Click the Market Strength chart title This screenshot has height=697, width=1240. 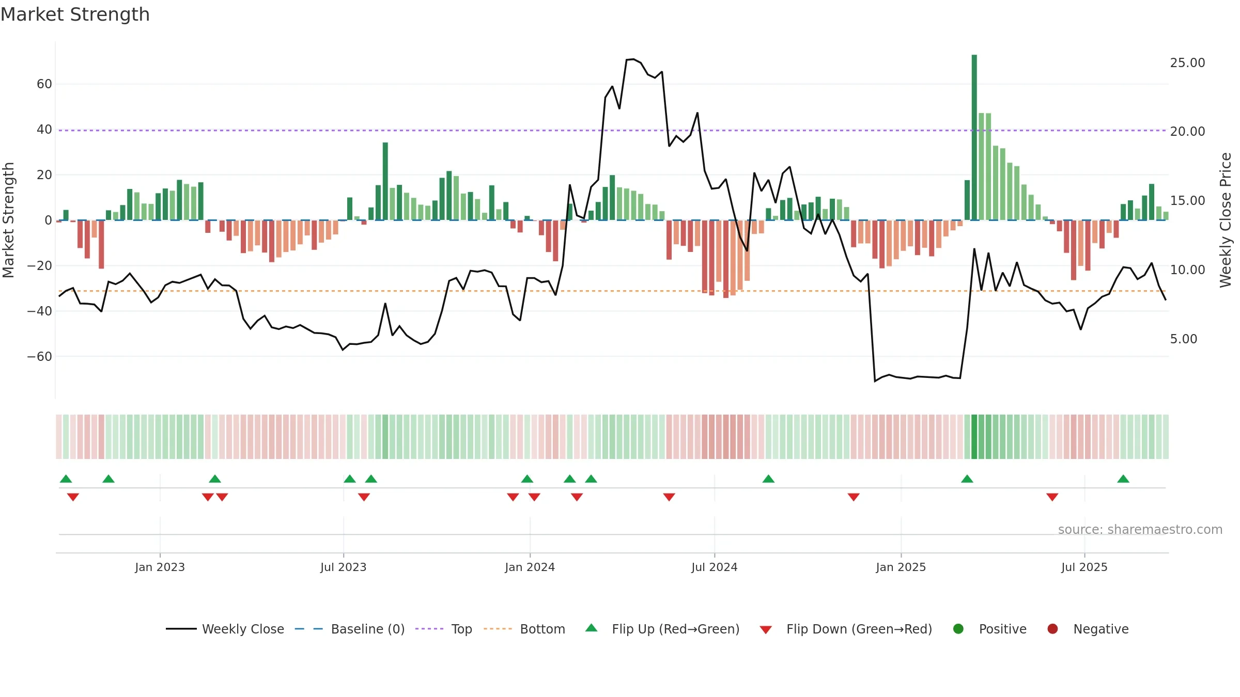75,14
